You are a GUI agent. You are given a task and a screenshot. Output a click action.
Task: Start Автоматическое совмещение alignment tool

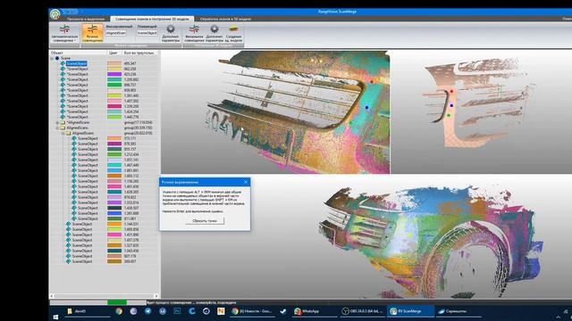pos(64,32)
